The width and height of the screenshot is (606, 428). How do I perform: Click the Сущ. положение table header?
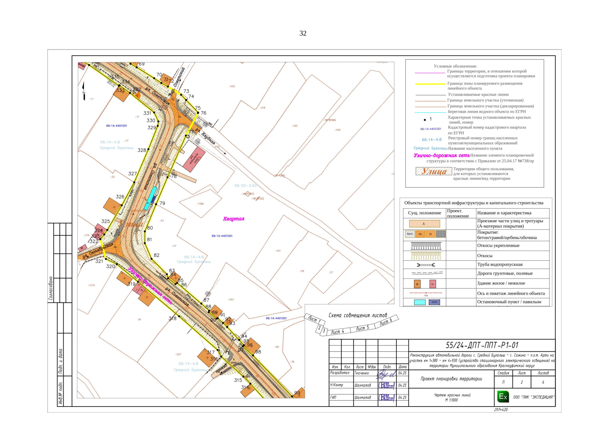pos(425,213)
